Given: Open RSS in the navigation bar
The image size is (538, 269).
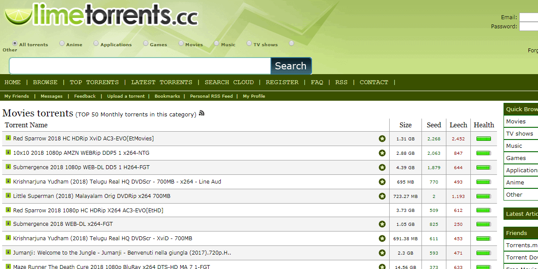Looking at the screenshot, I should pos(342,82).
